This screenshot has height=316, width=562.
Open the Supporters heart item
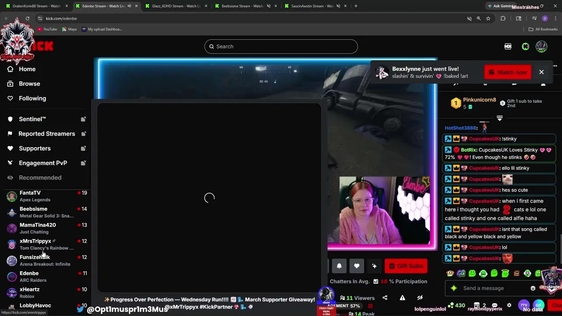[x=47, y=148]
